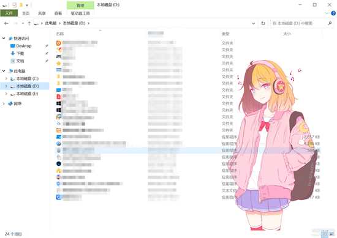Screen dimensions: 337x238
Task: Click the empty area of the address bar
Action: (x=170, y=23)
